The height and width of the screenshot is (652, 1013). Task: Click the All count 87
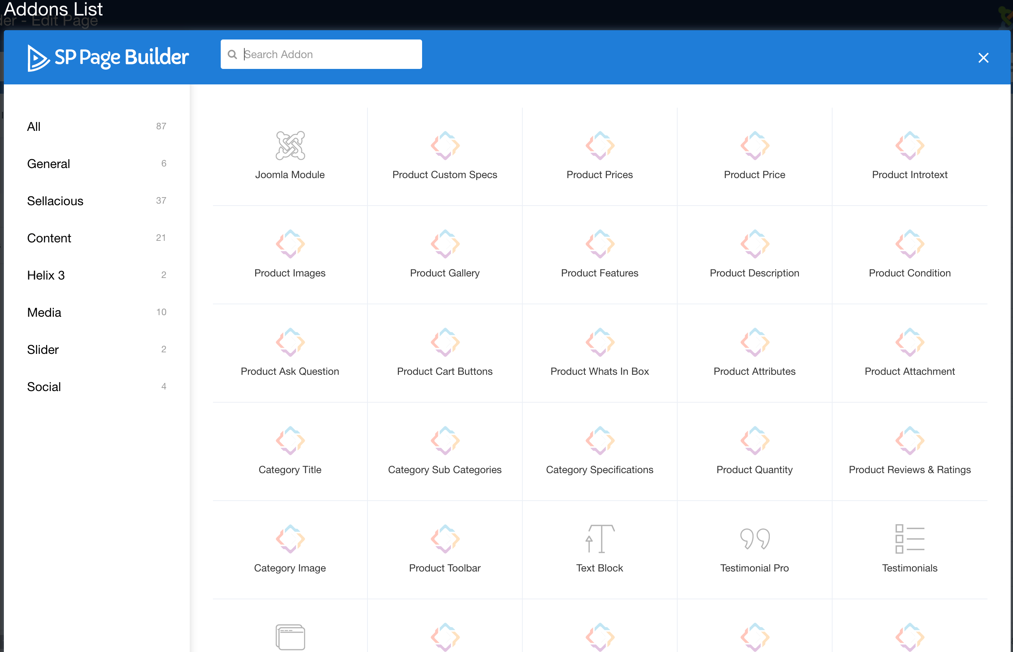161,126
